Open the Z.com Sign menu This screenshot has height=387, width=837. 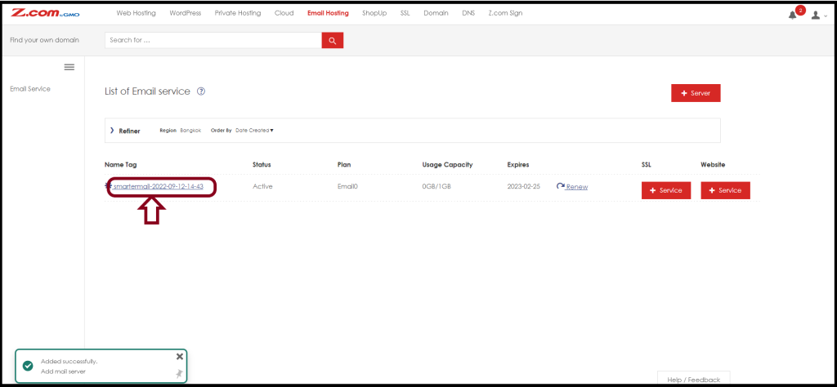click(x=505, y=13)
